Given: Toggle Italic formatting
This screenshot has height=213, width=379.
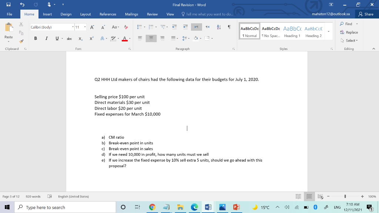Looking at the screenshot, I should point(47,38).
